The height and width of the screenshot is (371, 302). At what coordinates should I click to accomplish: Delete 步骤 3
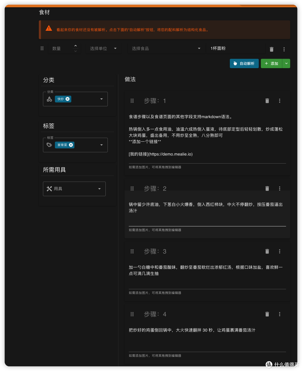pyautogui.click(x=267, y=251)
